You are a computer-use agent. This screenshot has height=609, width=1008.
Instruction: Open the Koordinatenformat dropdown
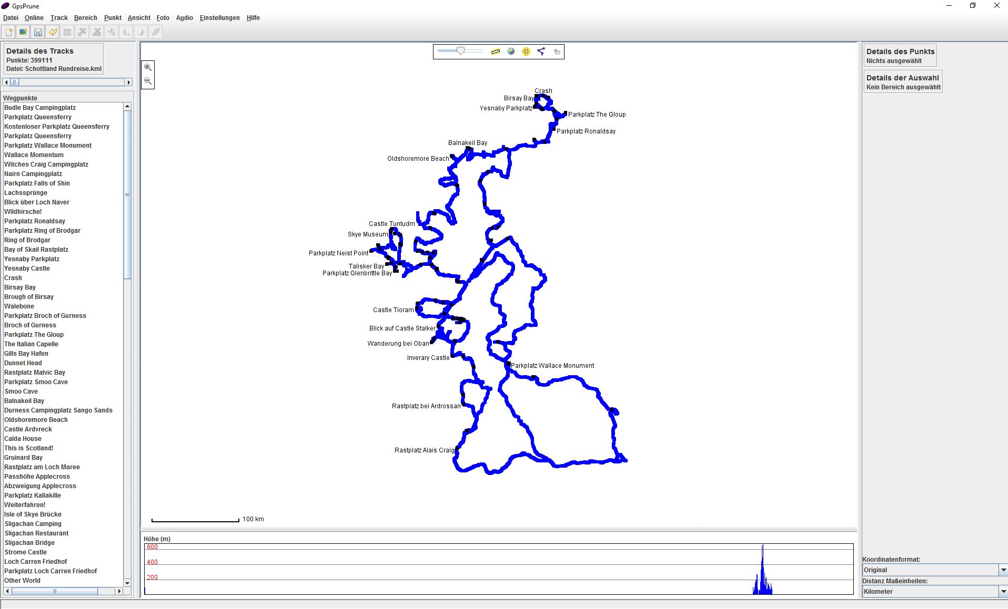[1003, 570]
